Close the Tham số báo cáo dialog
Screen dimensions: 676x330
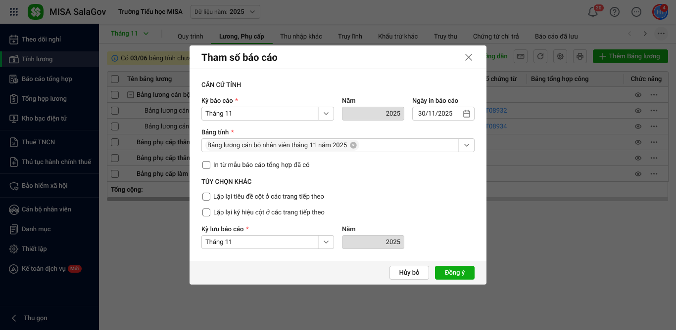(468, 57)
